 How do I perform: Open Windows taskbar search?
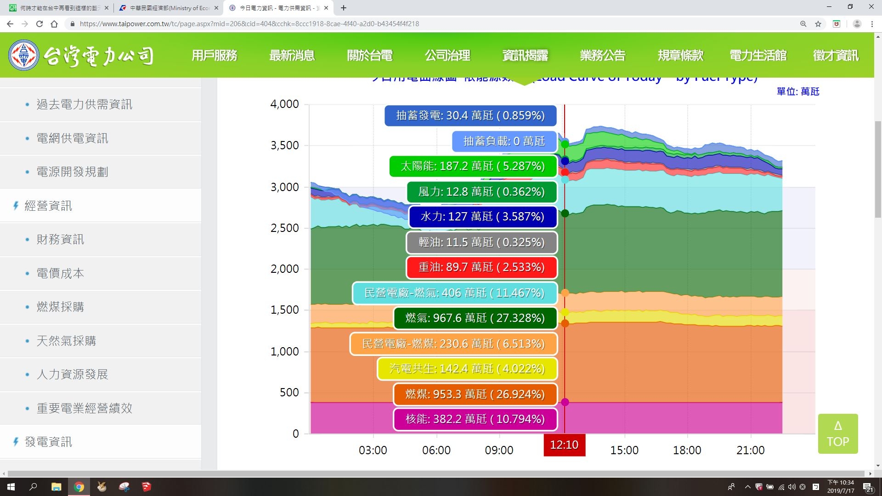33,487
